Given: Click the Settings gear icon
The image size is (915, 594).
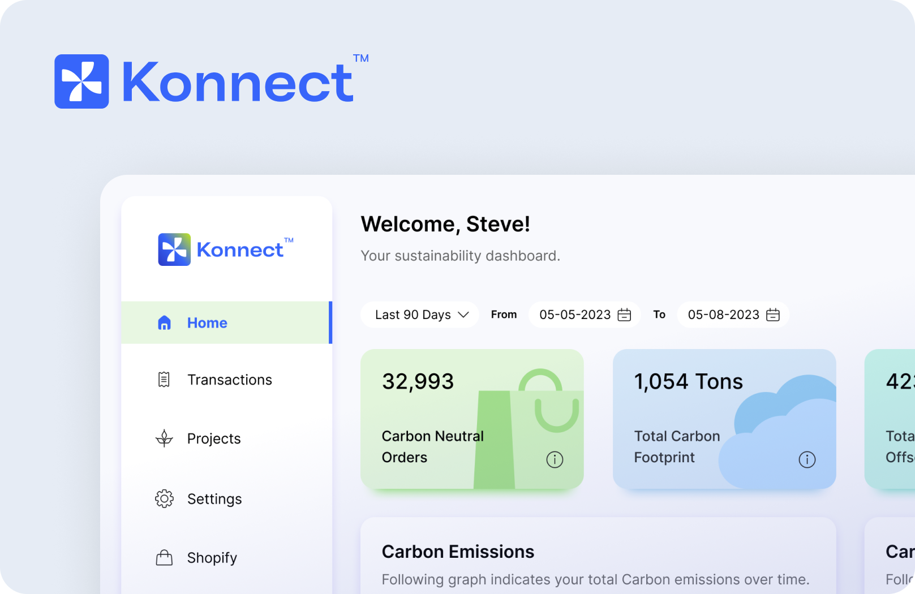Looking at the screenshot, I should click(164, 498).
